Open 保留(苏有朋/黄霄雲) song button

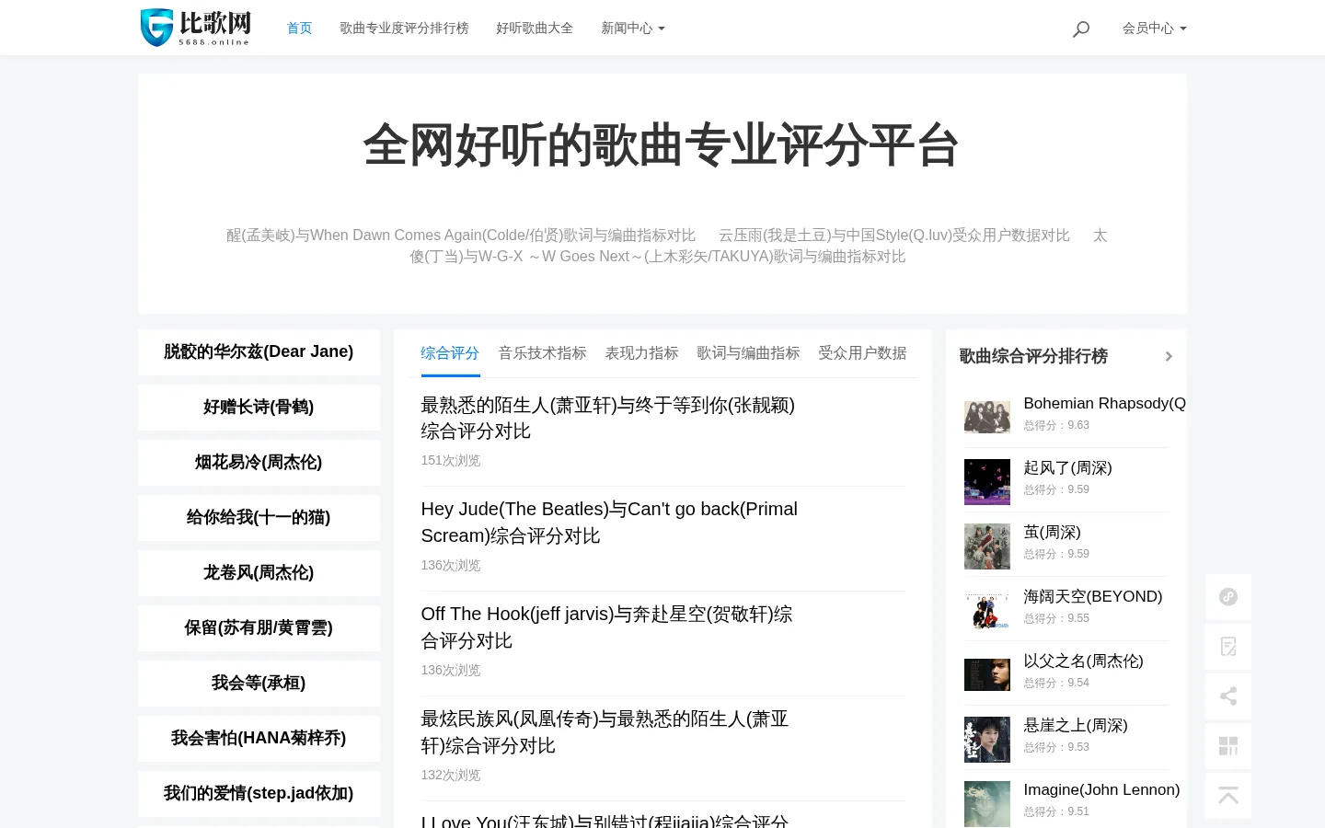pos(259,628)
